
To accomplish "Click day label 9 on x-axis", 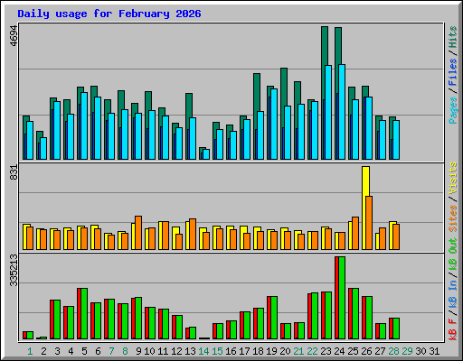I will point(138,351).
